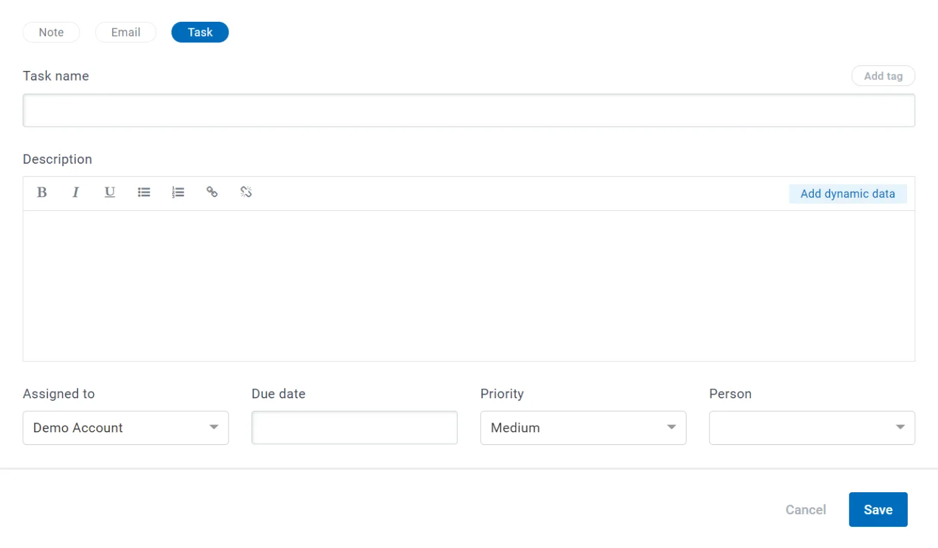Select the Task tab
Screen dimensions: 938x548
[x=200, y=32]
